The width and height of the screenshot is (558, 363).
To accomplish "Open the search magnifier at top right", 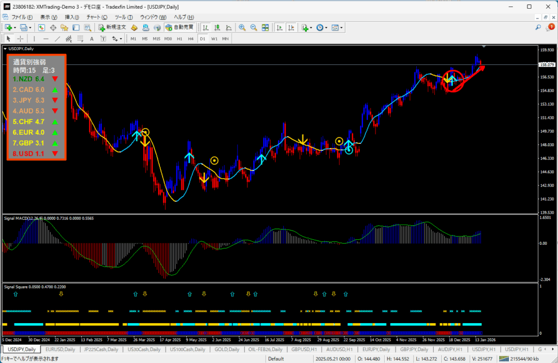I will (538, 27).
